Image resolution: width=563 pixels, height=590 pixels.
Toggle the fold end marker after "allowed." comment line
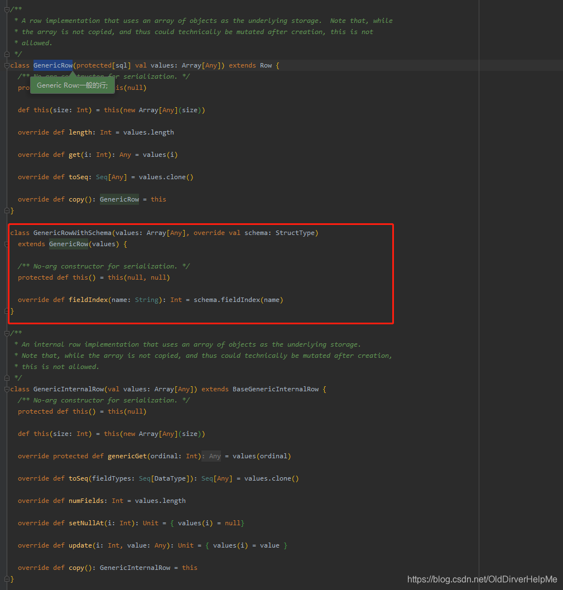point(7,54)
